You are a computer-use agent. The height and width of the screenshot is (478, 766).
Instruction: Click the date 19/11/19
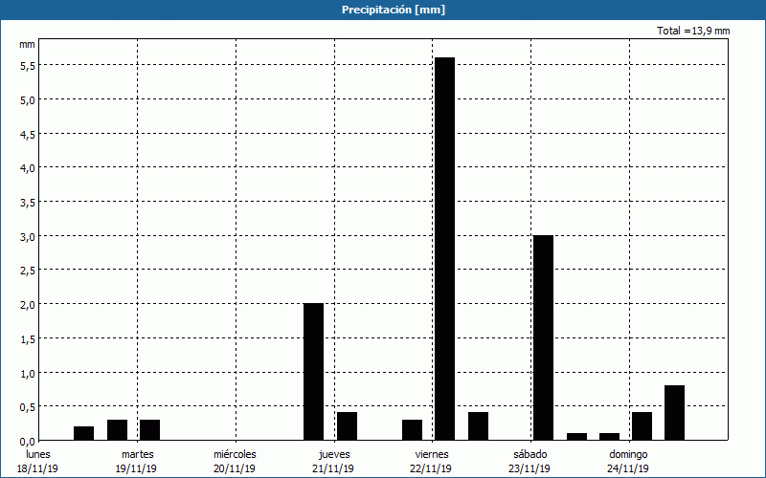click(x=136, y=468)
